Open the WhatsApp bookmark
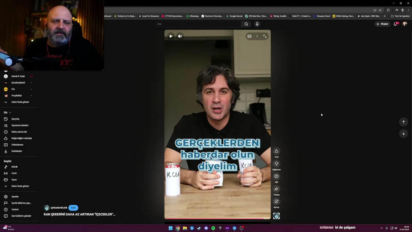The image size is (412, 232). click(192, 16)
